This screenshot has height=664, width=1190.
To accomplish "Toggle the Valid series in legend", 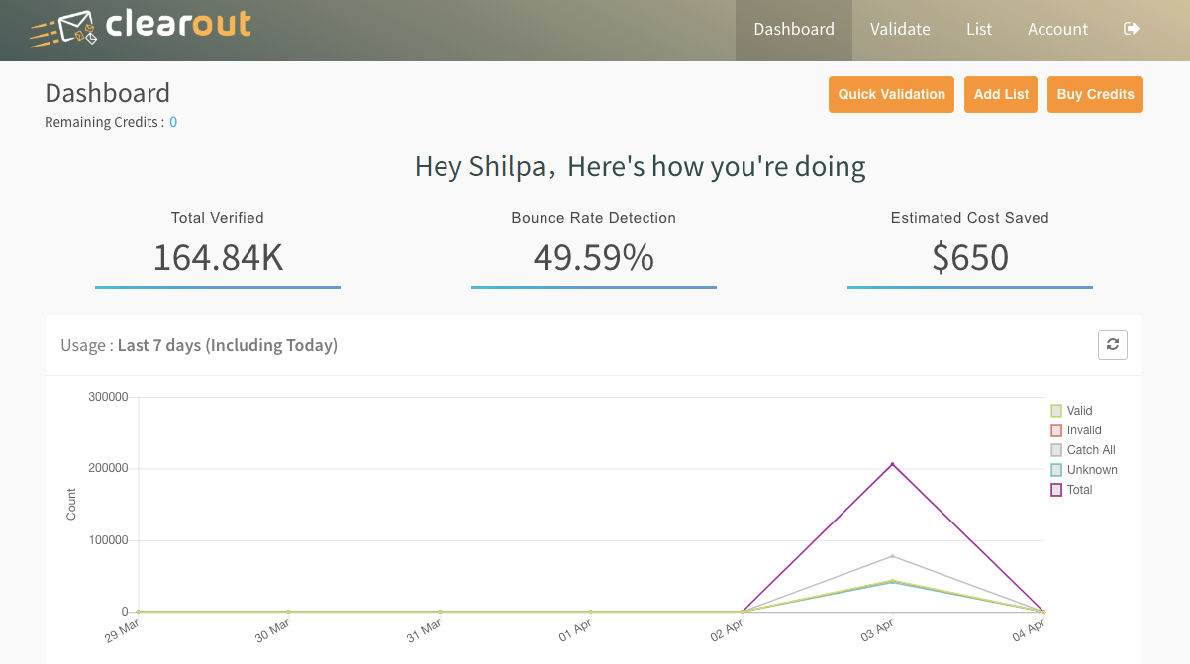I will pyautogui.click(x=1056, y=411).
